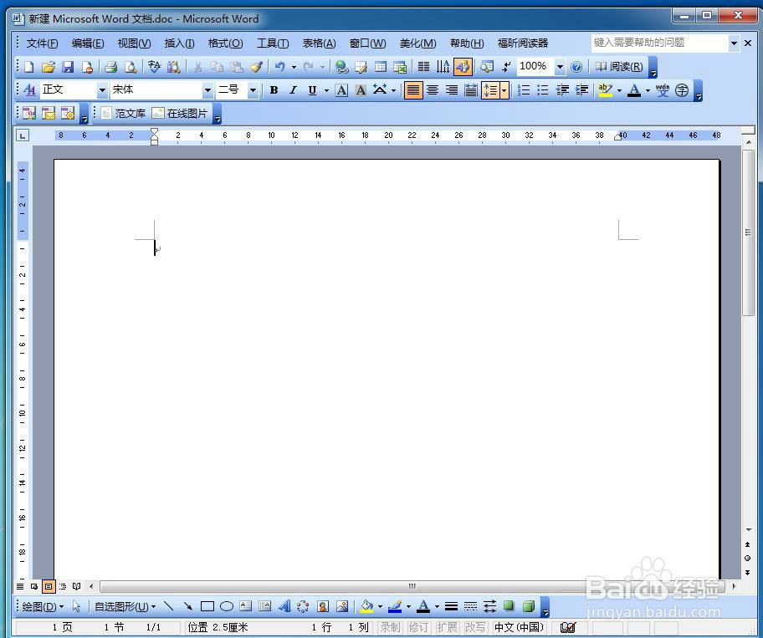Run spelling and grammar check
This screenshot has height=638, width=763.
pos(154,67)
